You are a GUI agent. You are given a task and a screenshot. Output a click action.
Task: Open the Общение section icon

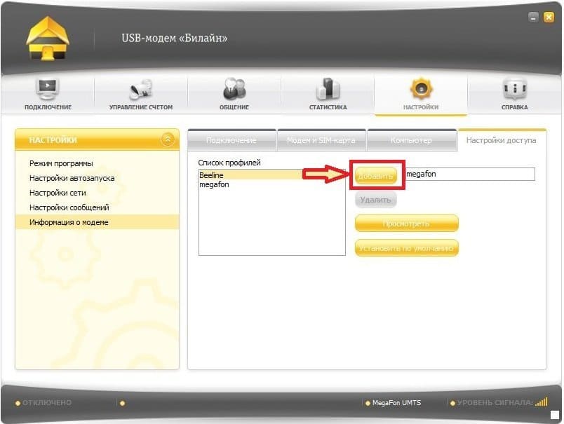click(x=234, y=89)
